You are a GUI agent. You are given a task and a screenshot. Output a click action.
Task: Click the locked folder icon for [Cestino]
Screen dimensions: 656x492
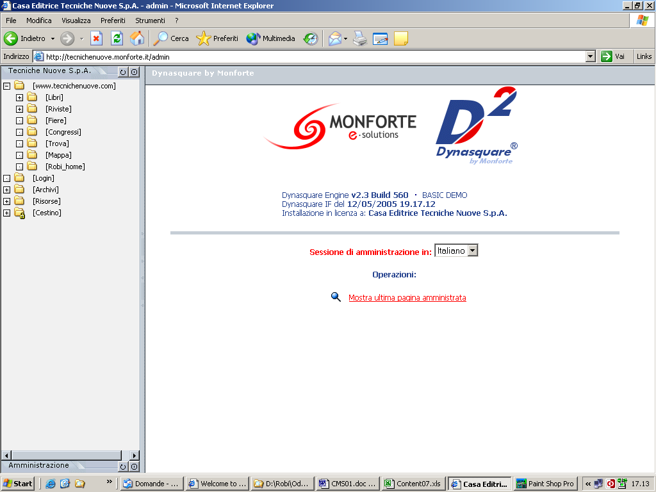pos(20,213)
